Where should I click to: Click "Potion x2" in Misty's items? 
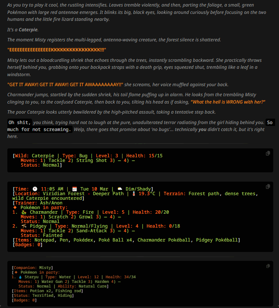click(40, 291)
